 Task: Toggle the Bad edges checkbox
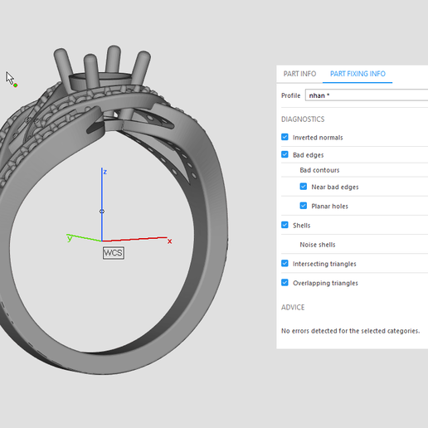tap(285, 154)
